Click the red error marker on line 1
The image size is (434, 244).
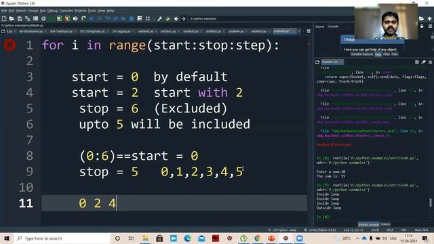pyautogui.click(x=9, y=45)
